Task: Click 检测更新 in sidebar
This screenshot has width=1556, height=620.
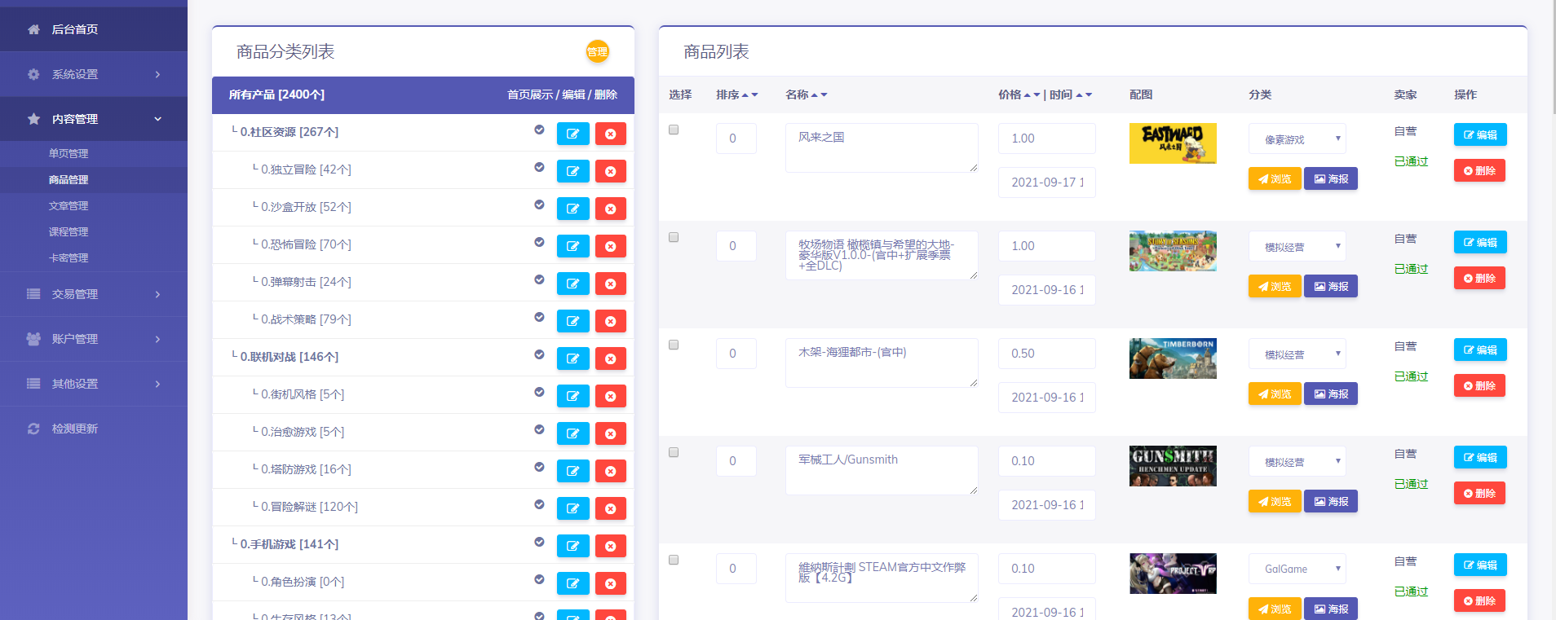Action: pos(94,429)
